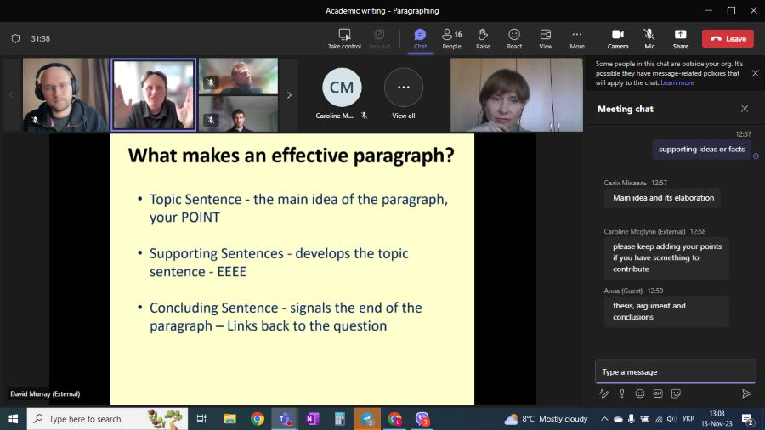Open the React emoji menu
This screenshot has width=765, height=430.
coord(514,38)
